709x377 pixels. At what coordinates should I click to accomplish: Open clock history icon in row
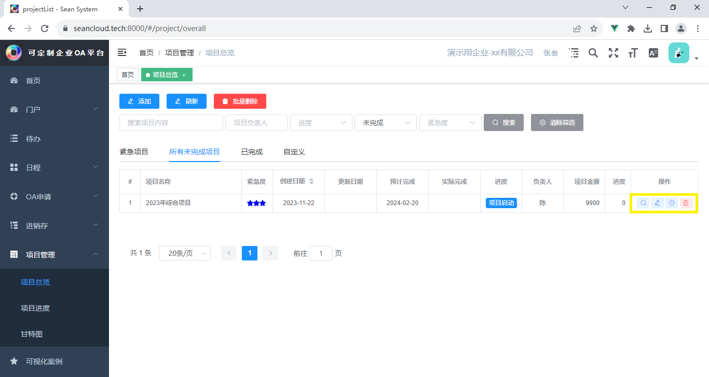pos(672,203)
